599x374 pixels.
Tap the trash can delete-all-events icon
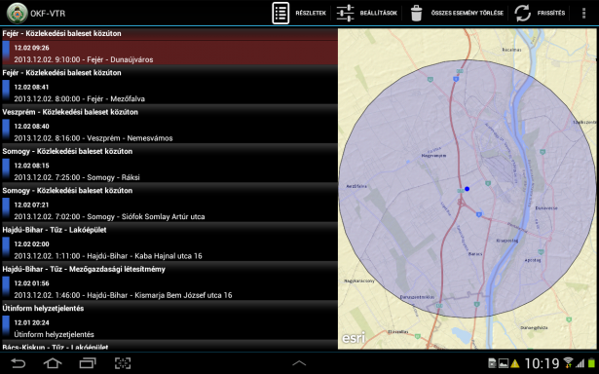tap(416, 13)
